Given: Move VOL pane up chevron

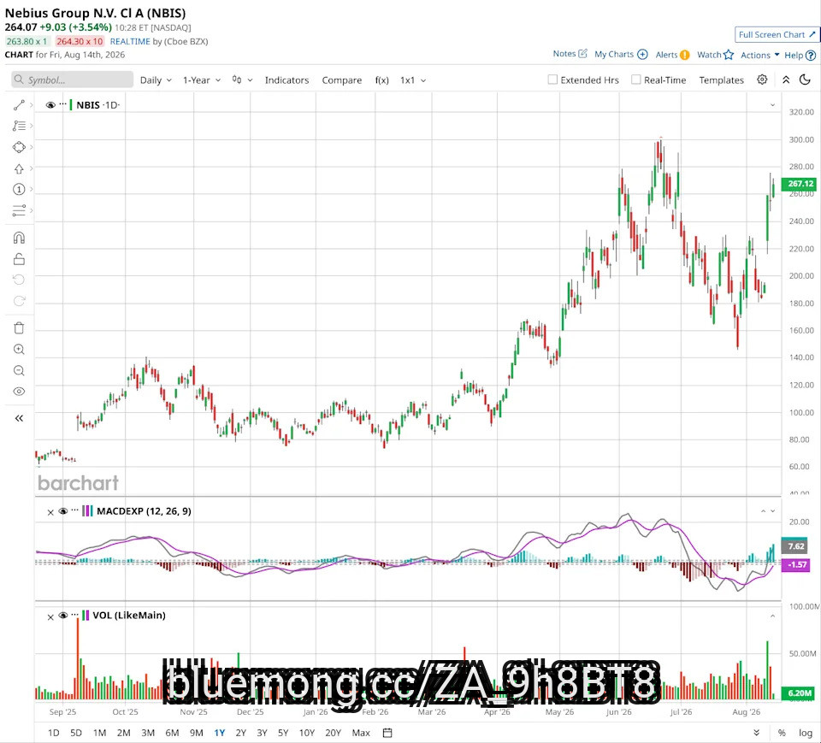Looking at the screenshot, I should [772, 616].
